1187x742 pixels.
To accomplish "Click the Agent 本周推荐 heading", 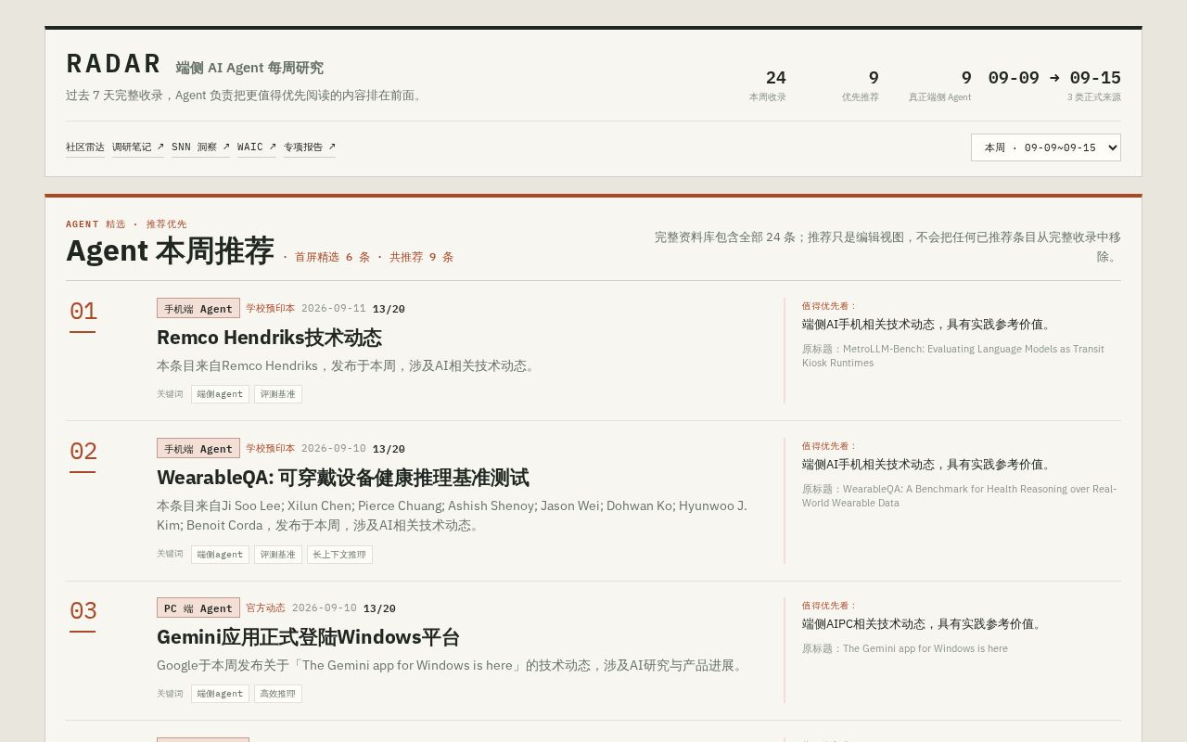I will point(170,250).
